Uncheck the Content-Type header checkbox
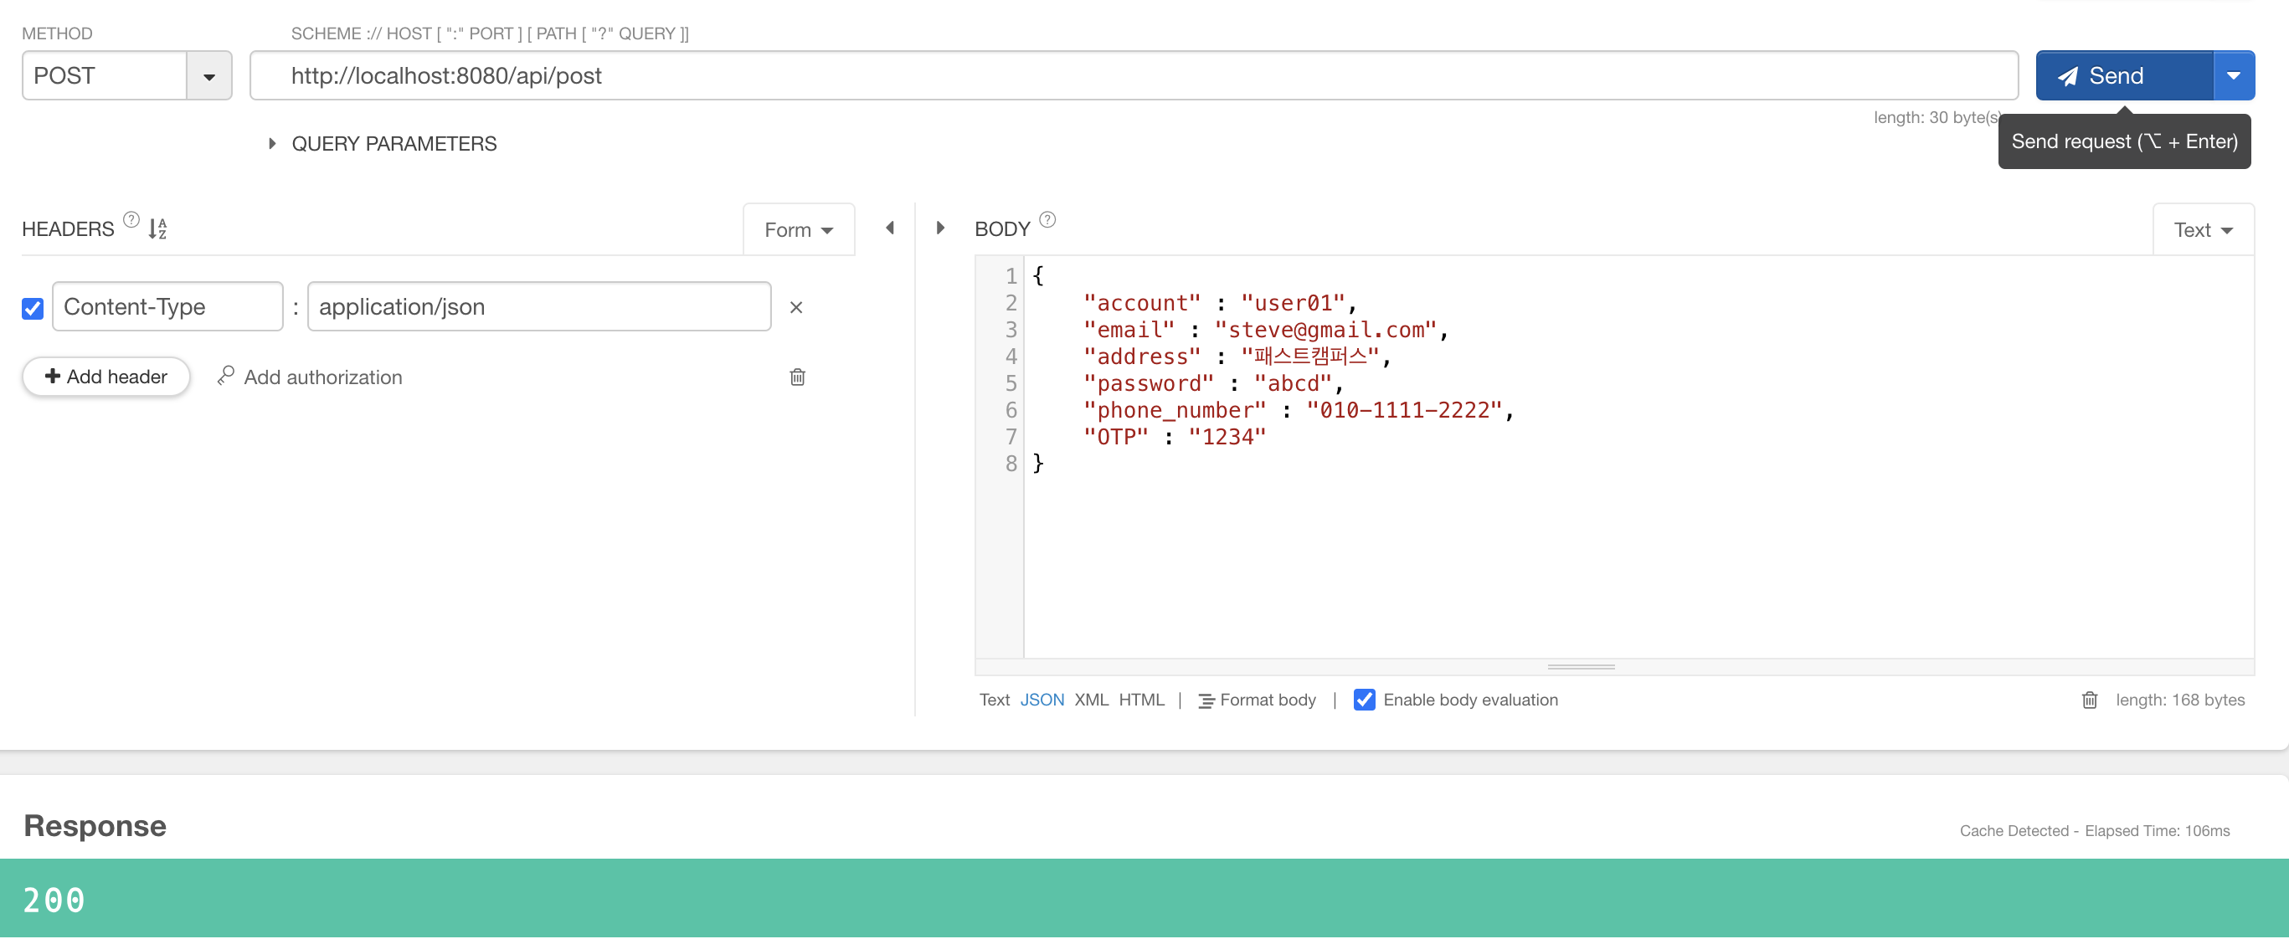The image size is (2289, 939). click(x=33, y=308)
